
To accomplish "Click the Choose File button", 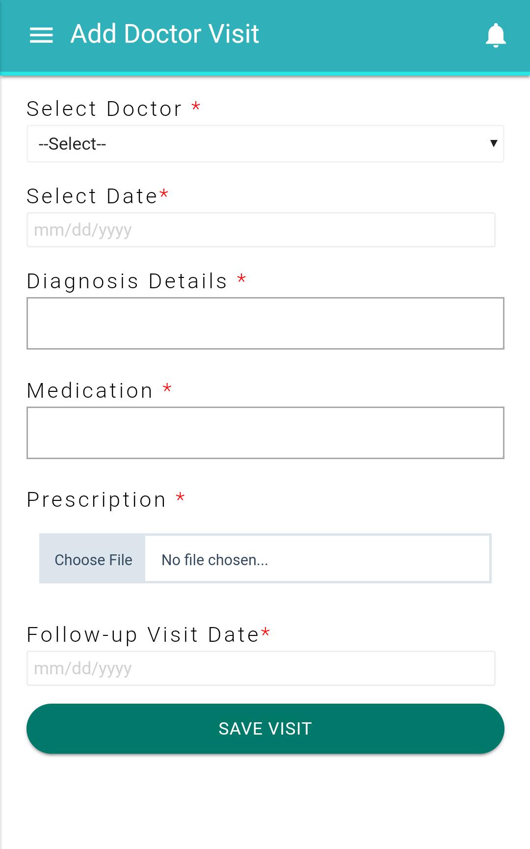I will click(93, 559).
